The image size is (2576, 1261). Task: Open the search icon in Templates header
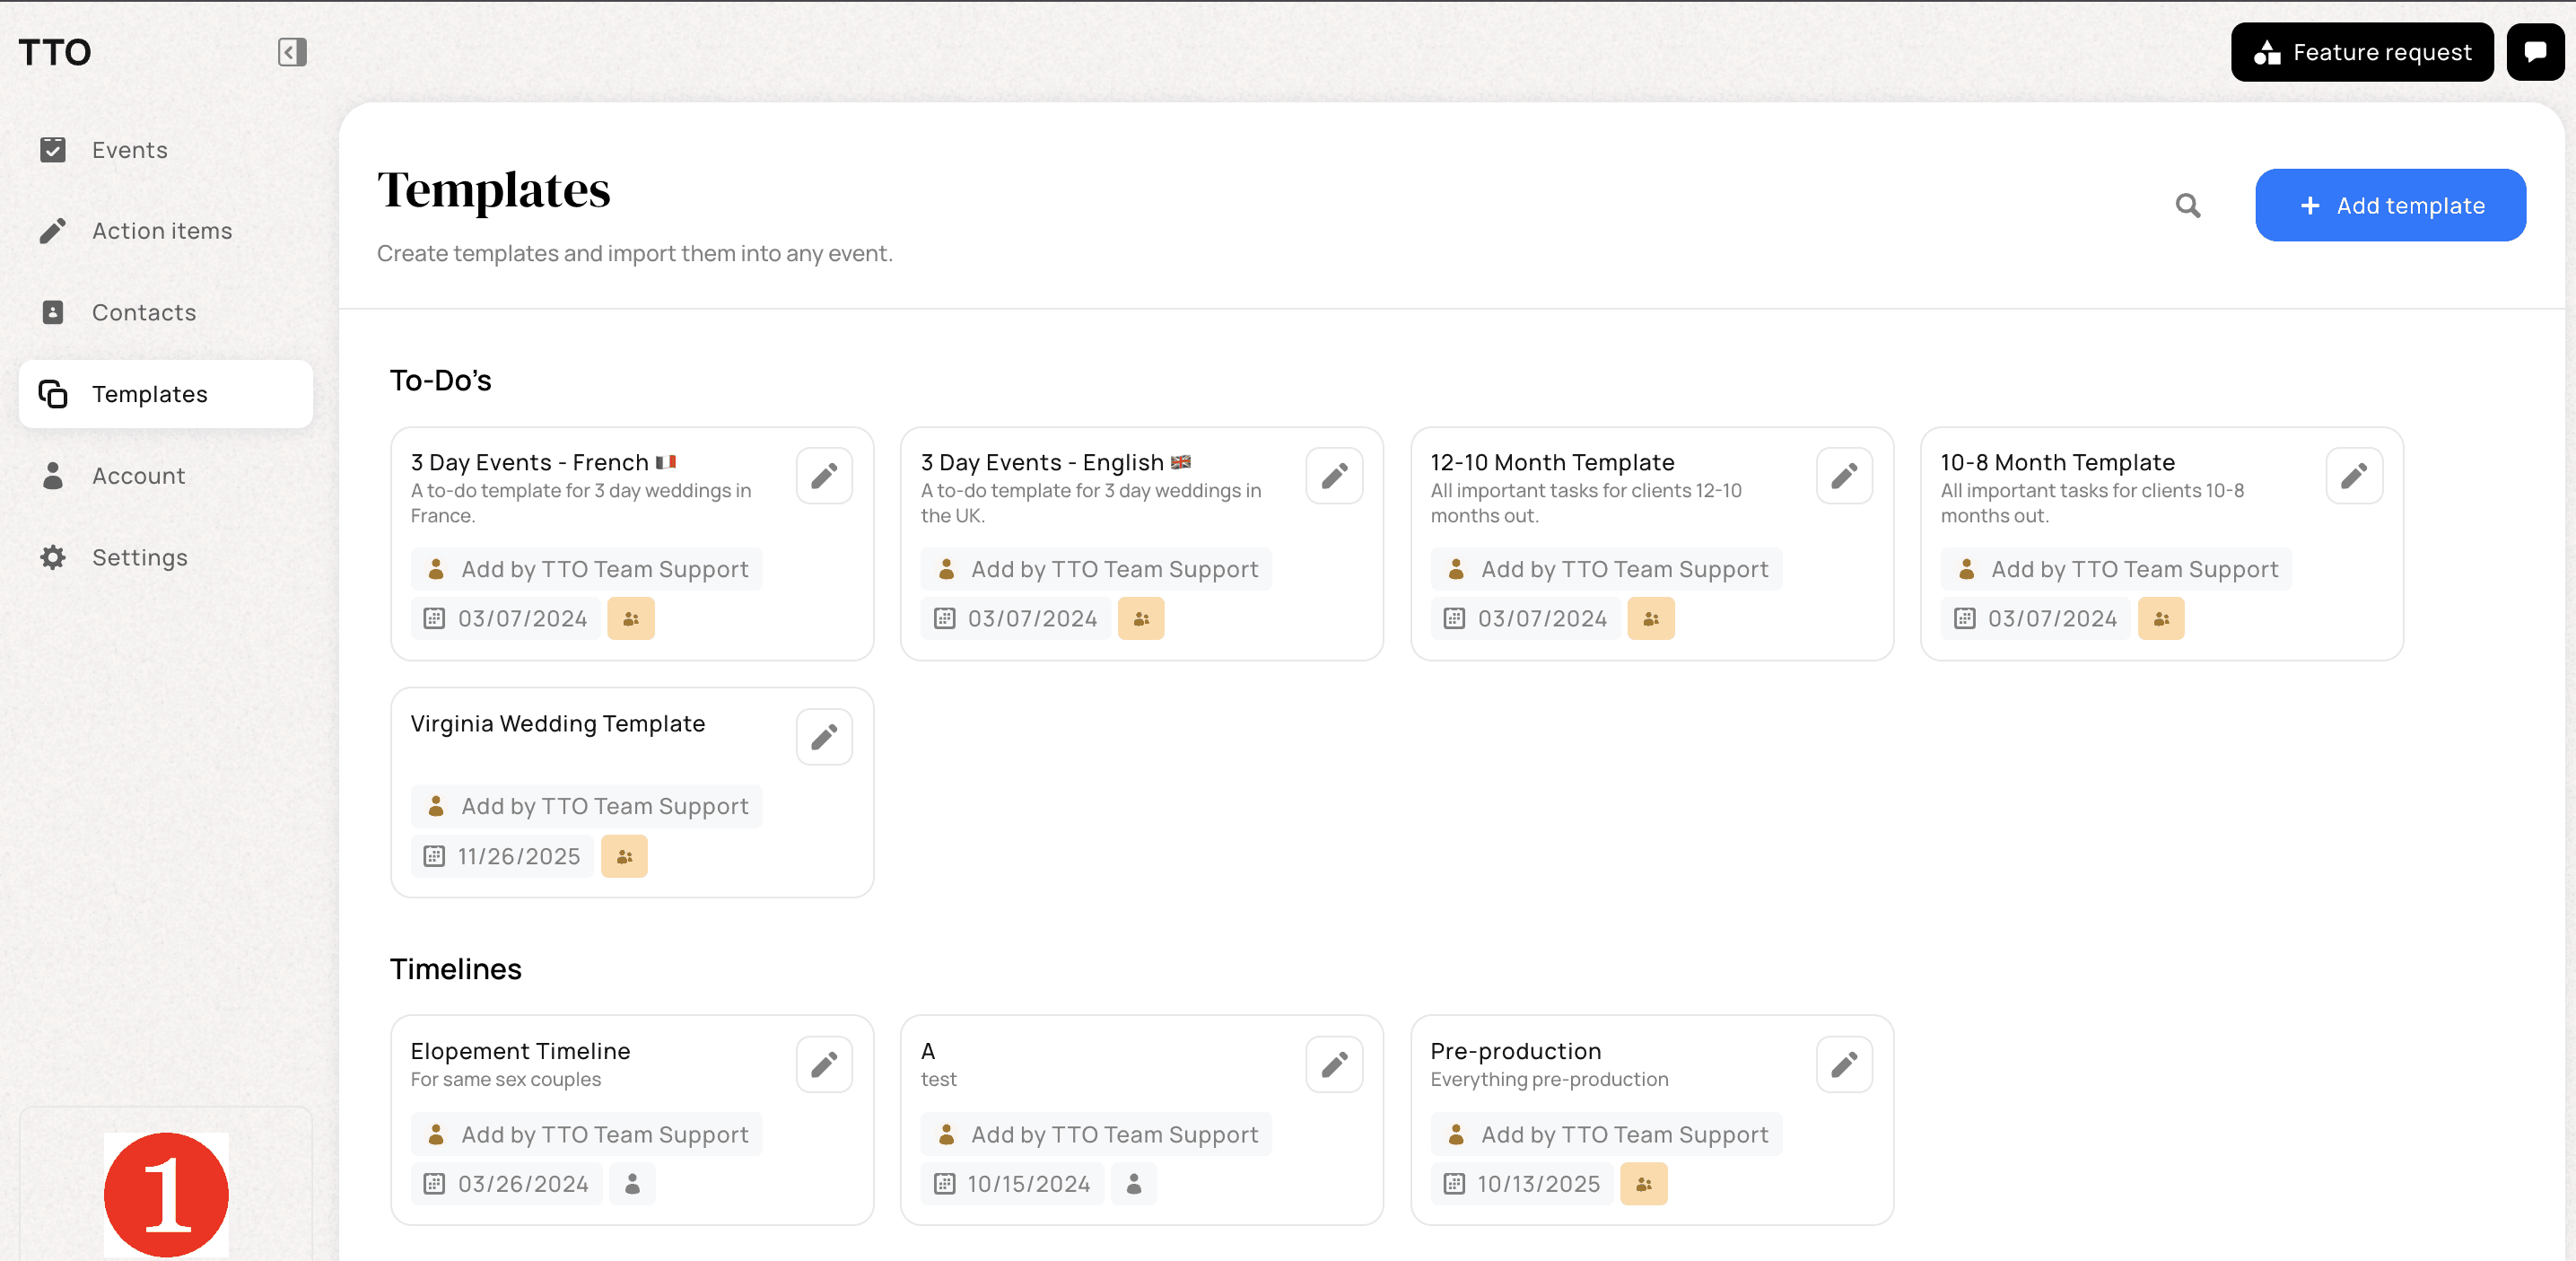coord(2188,205)
